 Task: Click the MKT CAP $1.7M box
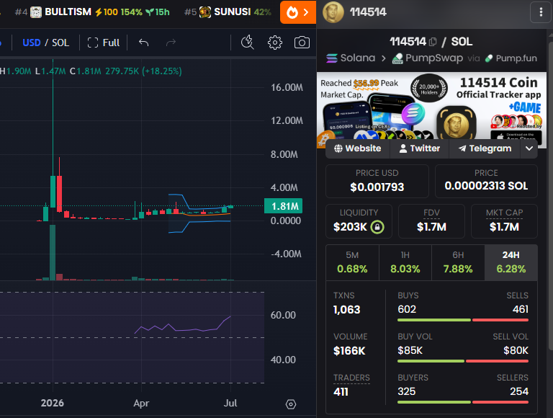point(504,221)
